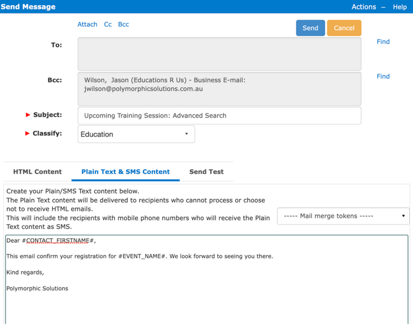
Task: Click inside the plain text message body
Action: (206, 280)
